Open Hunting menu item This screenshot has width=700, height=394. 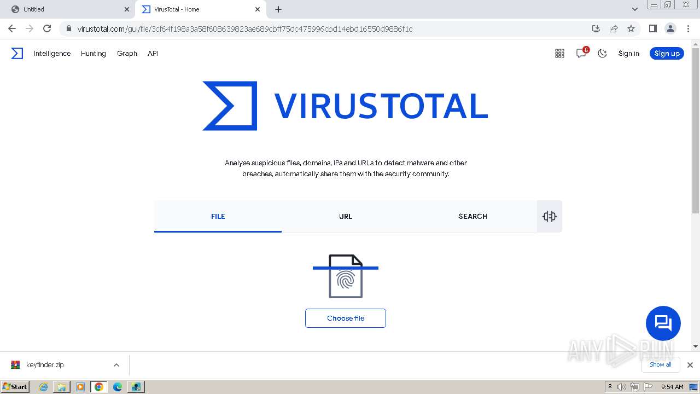click(93, 53)
